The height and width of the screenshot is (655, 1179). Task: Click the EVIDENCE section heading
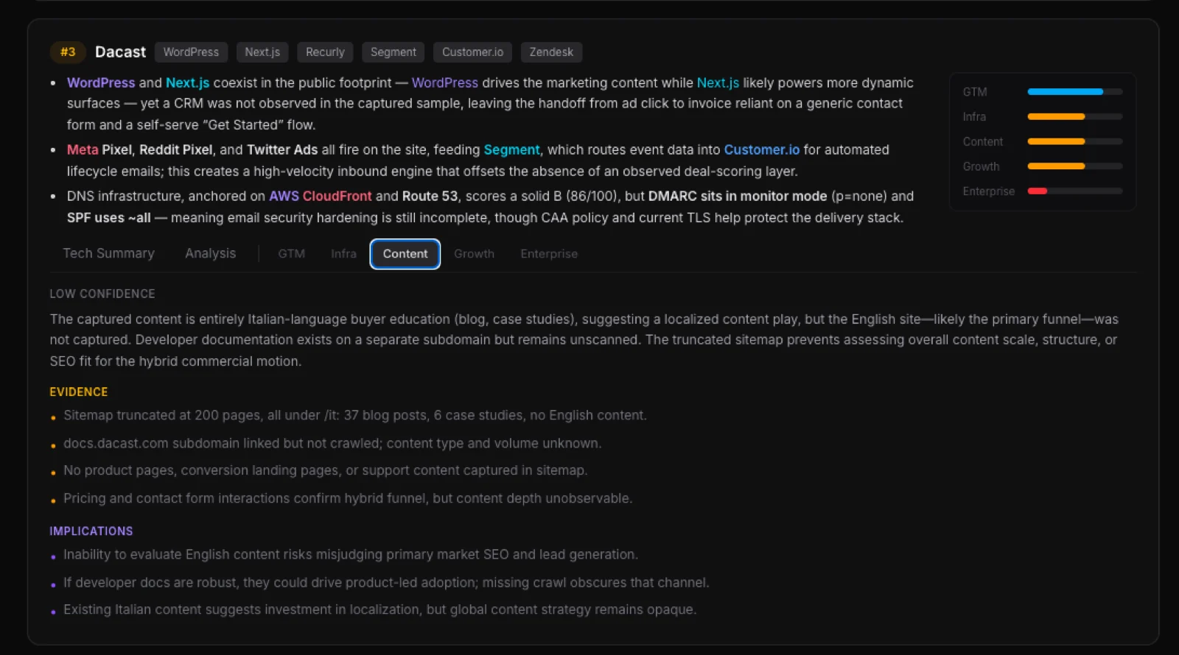pos(79,392)
